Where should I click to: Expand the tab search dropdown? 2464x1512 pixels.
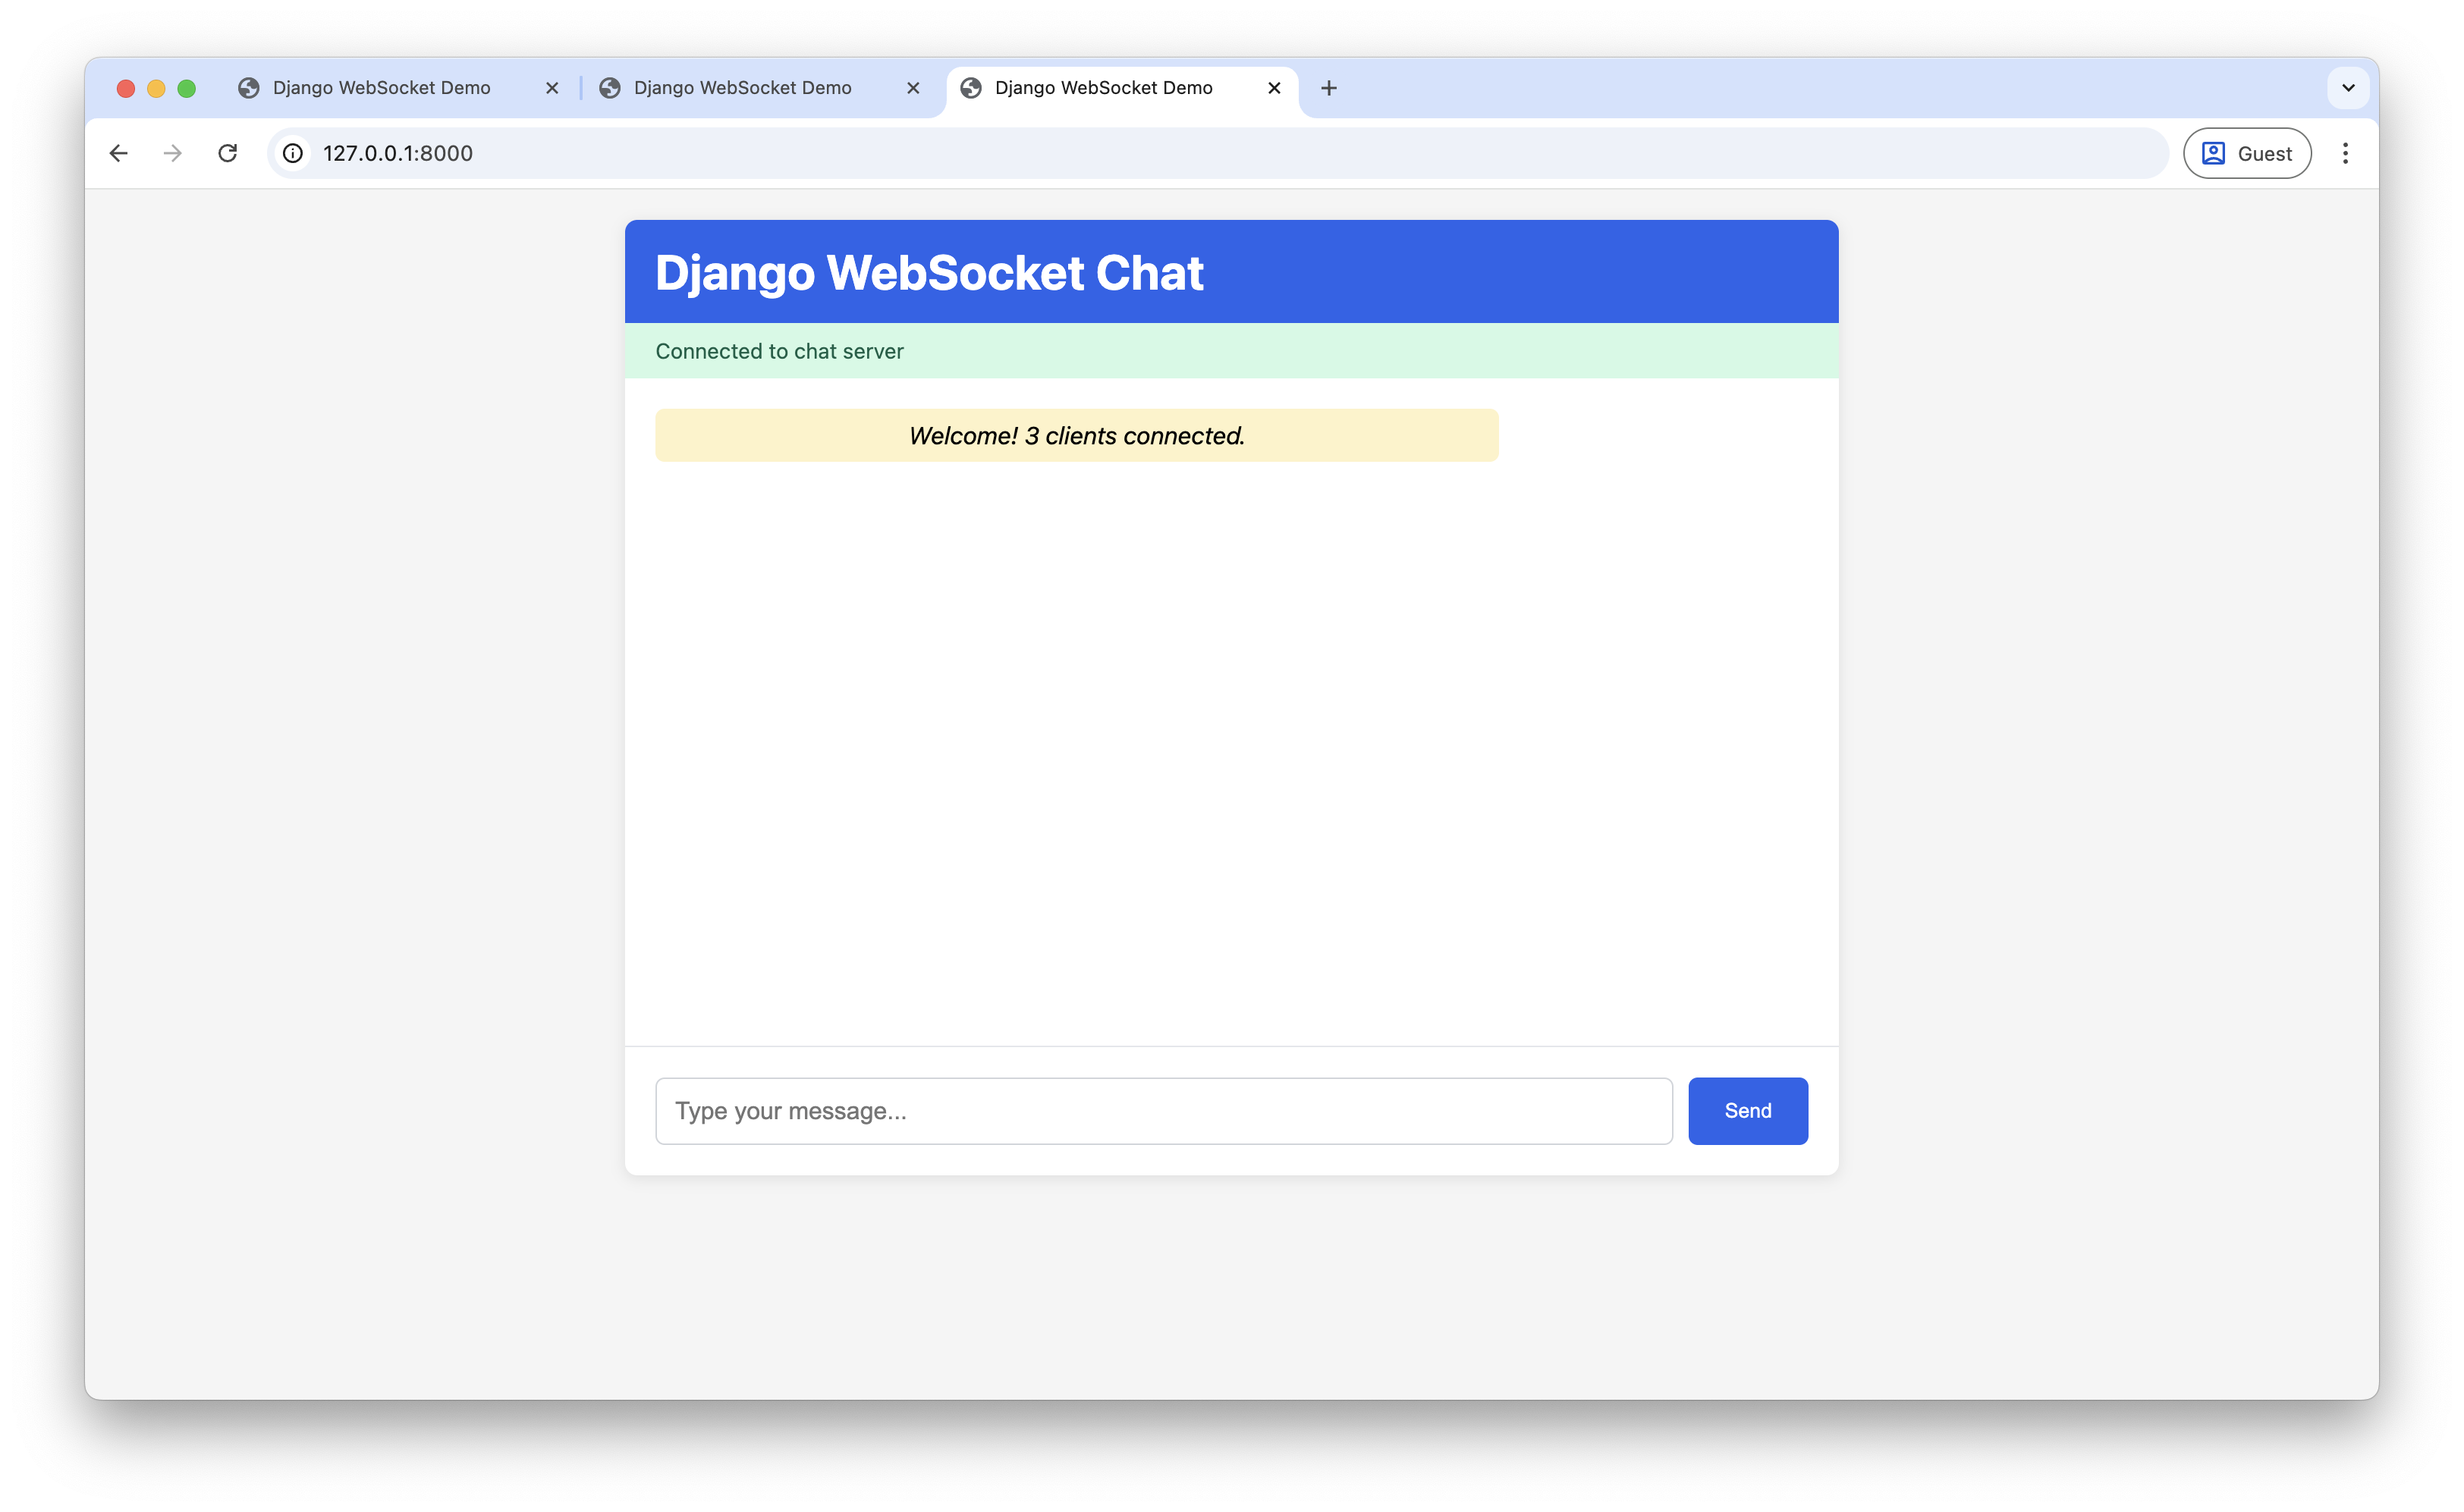[2348, 88]
